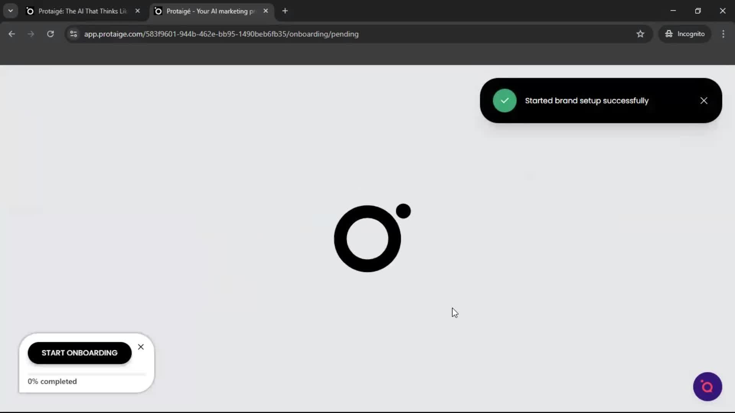This screenshot has width=735, height=413.
Task: Dismiss the 'Started brand setup successfully' toast
Action: [x=704, y=100]
